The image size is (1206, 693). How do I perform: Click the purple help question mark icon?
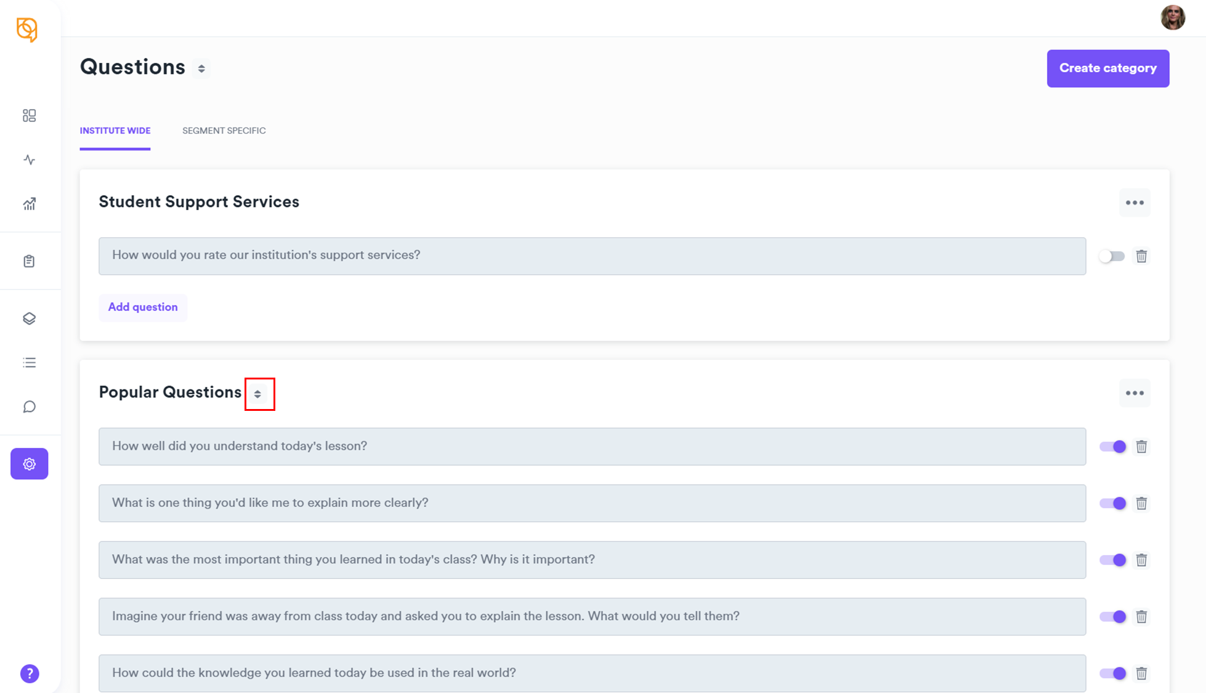[x=30, y=673]
